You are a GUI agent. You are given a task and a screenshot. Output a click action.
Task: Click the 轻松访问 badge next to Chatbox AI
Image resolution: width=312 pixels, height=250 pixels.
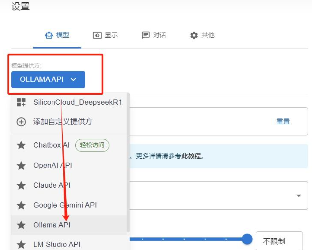coord(92,145)
